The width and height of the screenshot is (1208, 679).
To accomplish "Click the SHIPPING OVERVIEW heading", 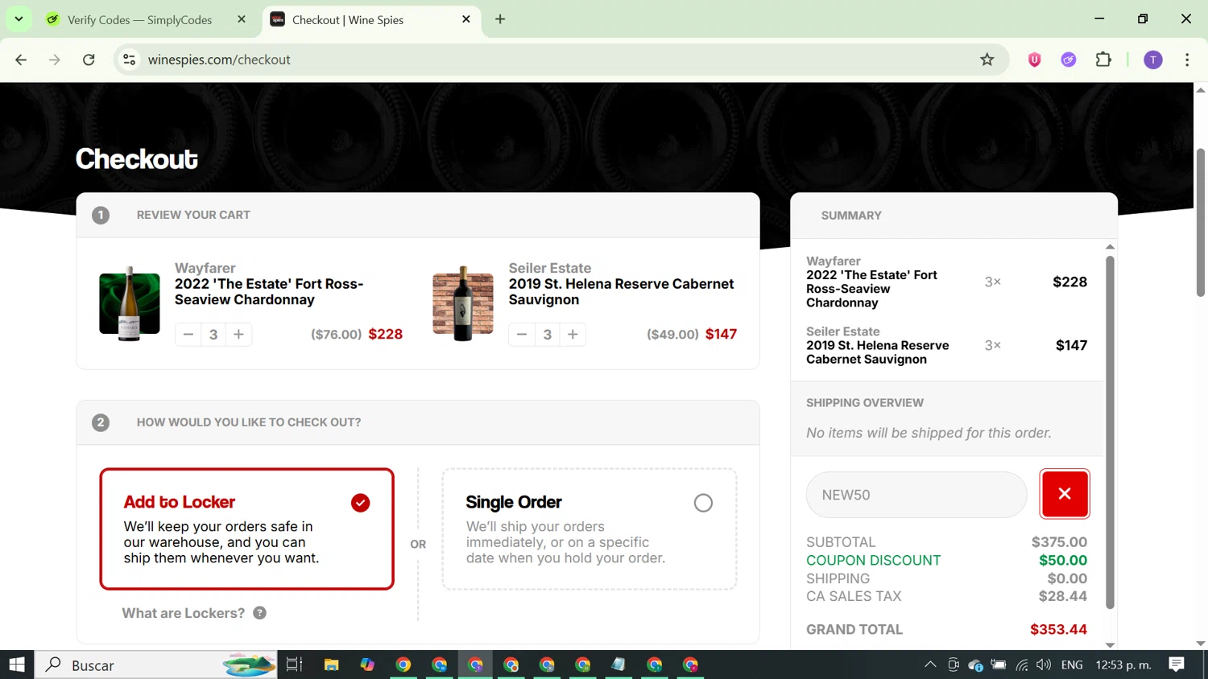I will coord(865,402).
